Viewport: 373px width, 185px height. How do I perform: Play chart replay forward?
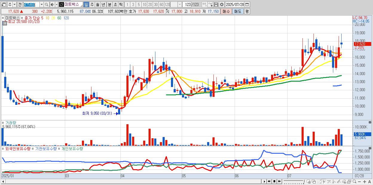pos(264,181)
